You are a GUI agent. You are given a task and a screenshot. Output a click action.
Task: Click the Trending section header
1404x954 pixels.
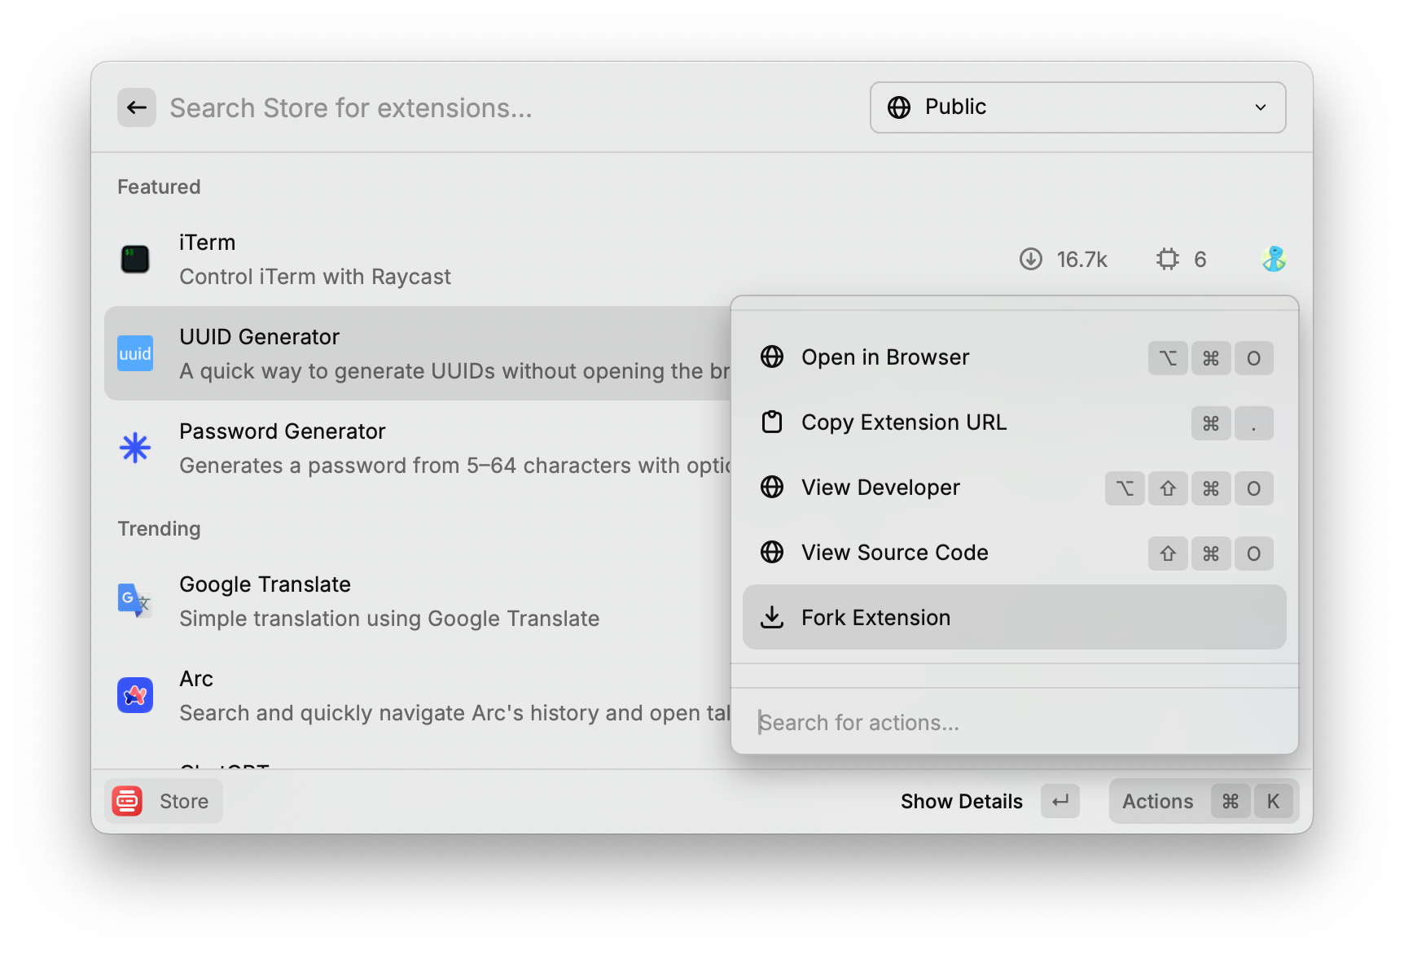tap(159, 528)
